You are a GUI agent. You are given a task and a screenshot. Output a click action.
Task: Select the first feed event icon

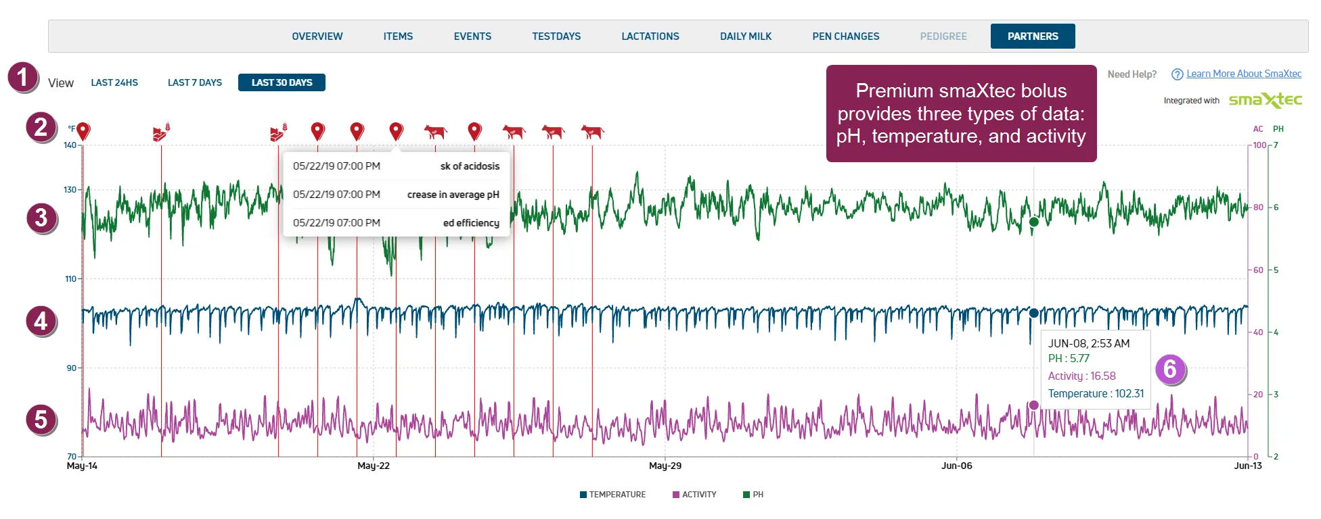click(x=161, y=132)
